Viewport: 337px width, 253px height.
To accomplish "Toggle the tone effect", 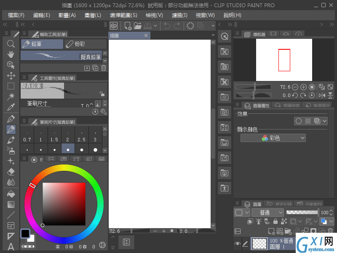I will pos(308,121).
